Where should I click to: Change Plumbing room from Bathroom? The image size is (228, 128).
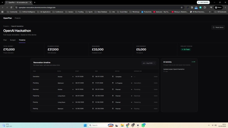66,83
